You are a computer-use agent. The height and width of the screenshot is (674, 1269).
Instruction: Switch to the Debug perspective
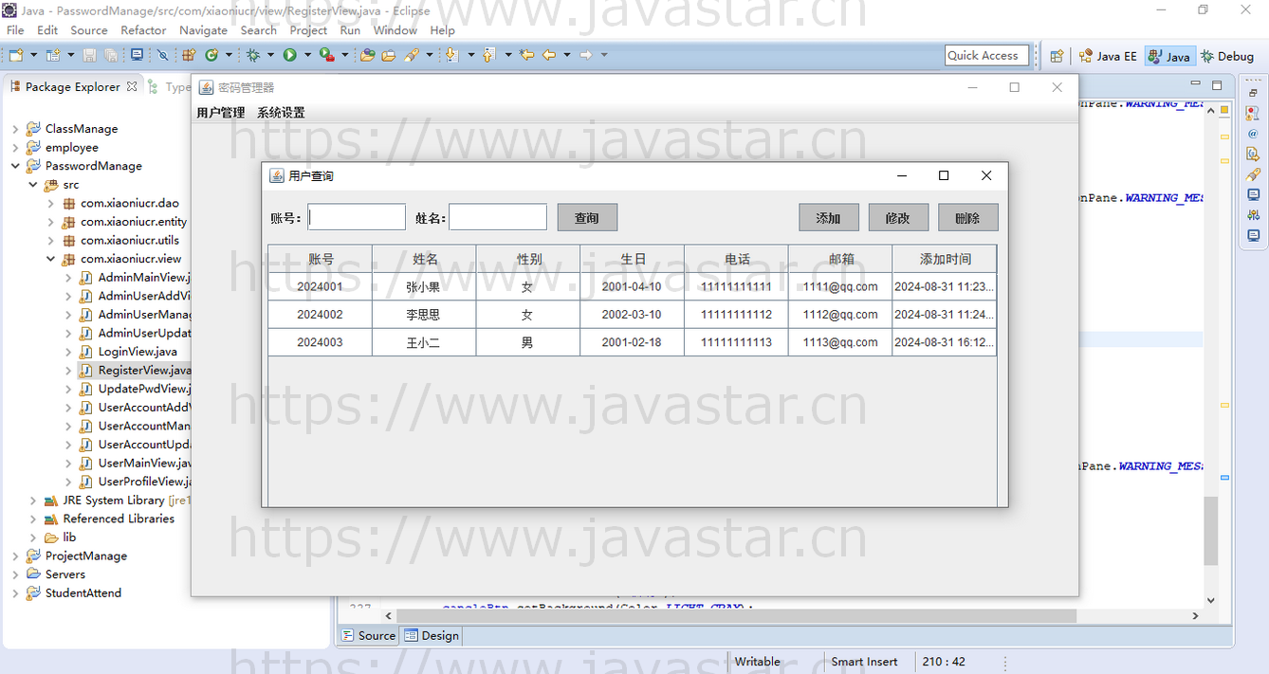[1227, 56]
